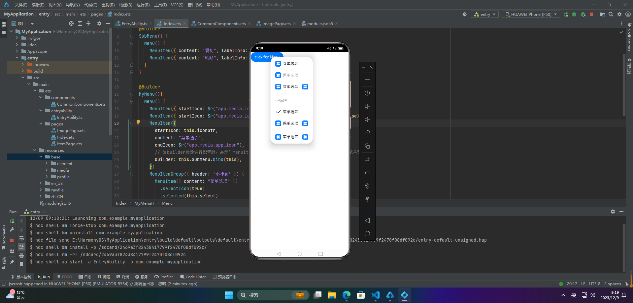The image size is (633, 303).
Task: Open the 终端 tool window button
Action: pos(123,277)
